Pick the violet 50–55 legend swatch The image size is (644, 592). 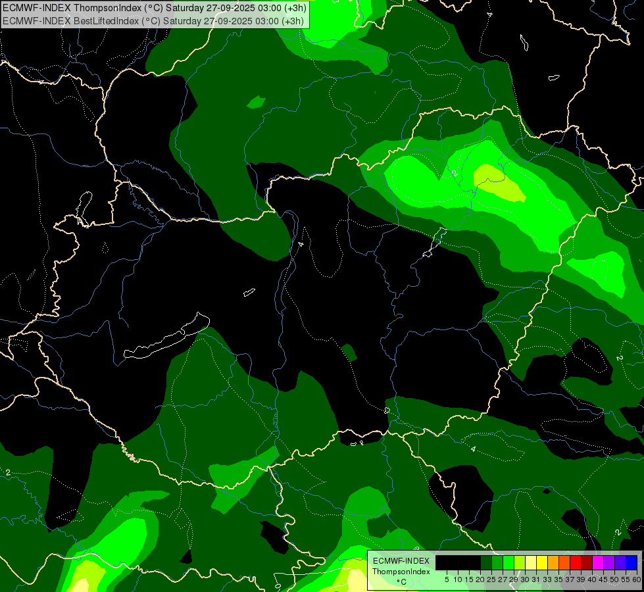(x=620, y=562)
